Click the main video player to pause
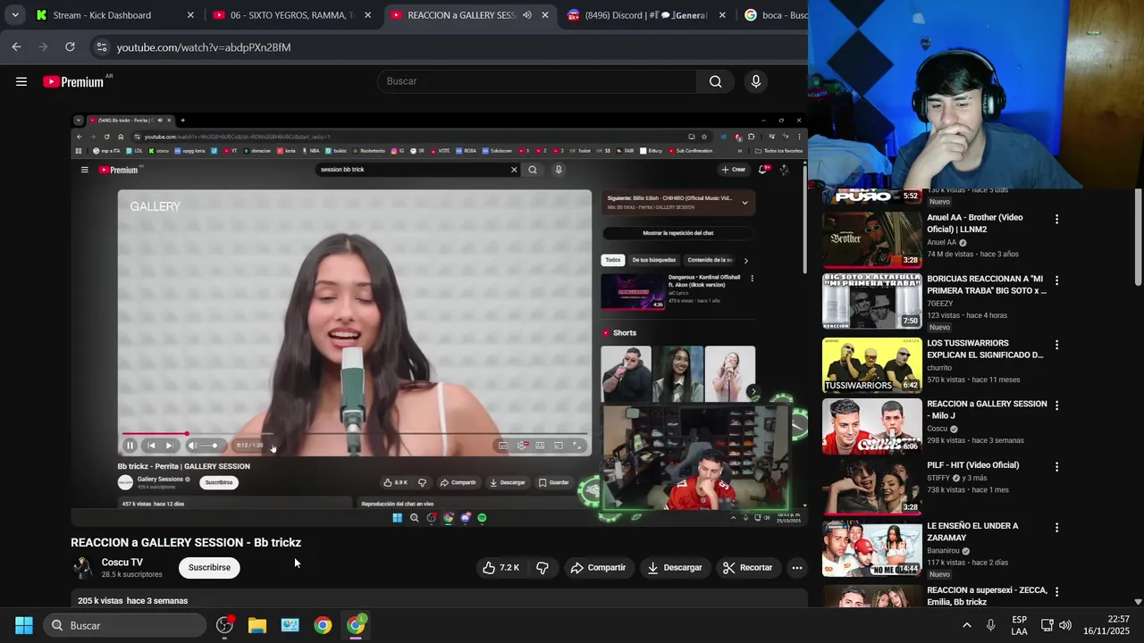The width and height of the screenshot is (1144, 643). [439, 321]
